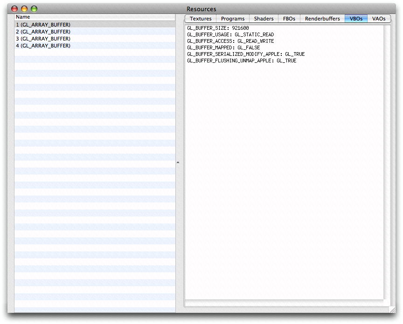Choose buffer 3 (GL_ARRAY_BUFFER) row
This screenshot has height=324, width=403.
click(x=43, y=39)
